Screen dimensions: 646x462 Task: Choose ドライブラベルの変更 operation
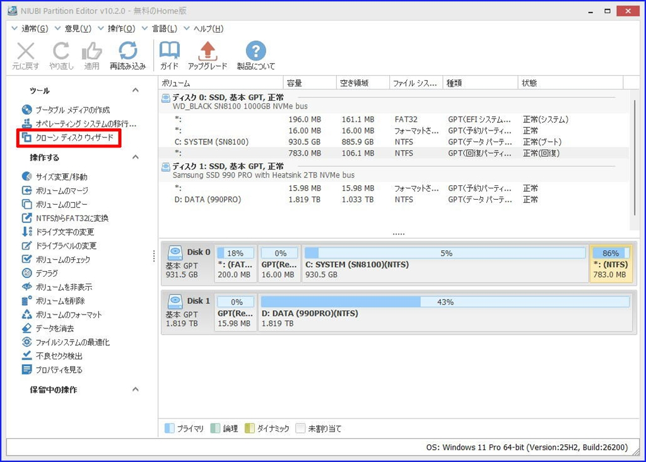point(59,246)
